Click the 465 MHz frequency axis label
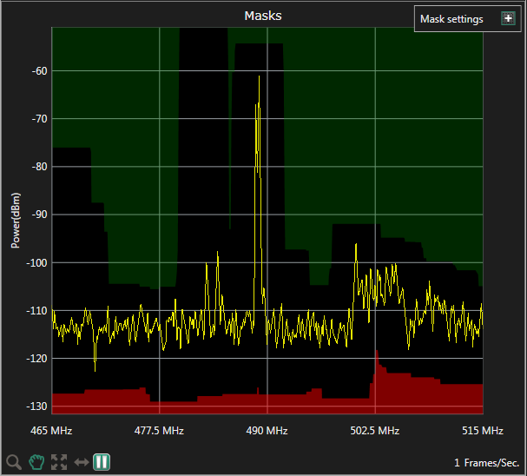Image resolution: width=527 pixels, height=476 pixels. point(51,431)
